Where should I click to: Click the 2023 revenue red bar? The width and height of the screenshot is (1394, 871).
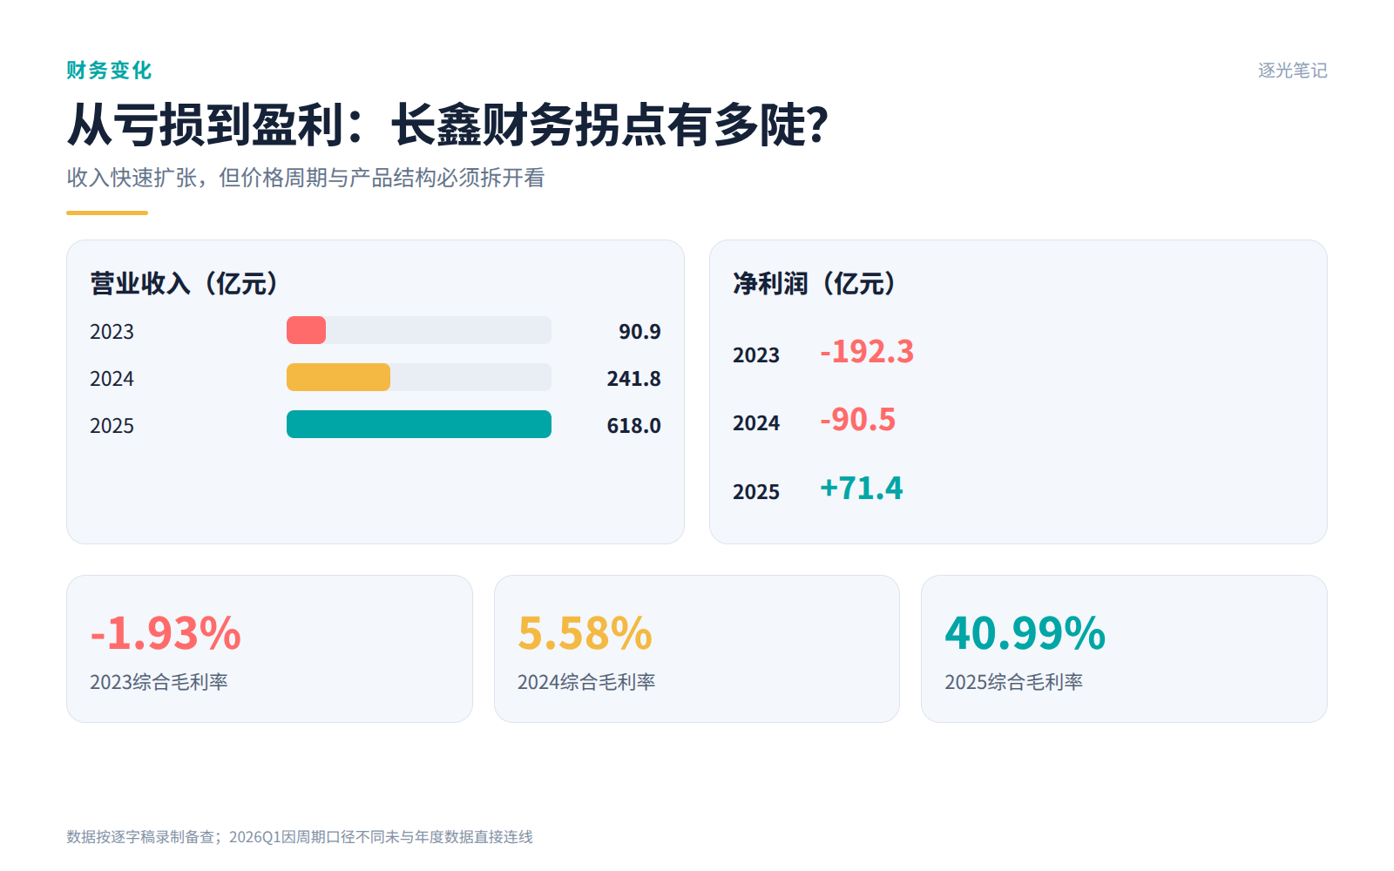306,330
